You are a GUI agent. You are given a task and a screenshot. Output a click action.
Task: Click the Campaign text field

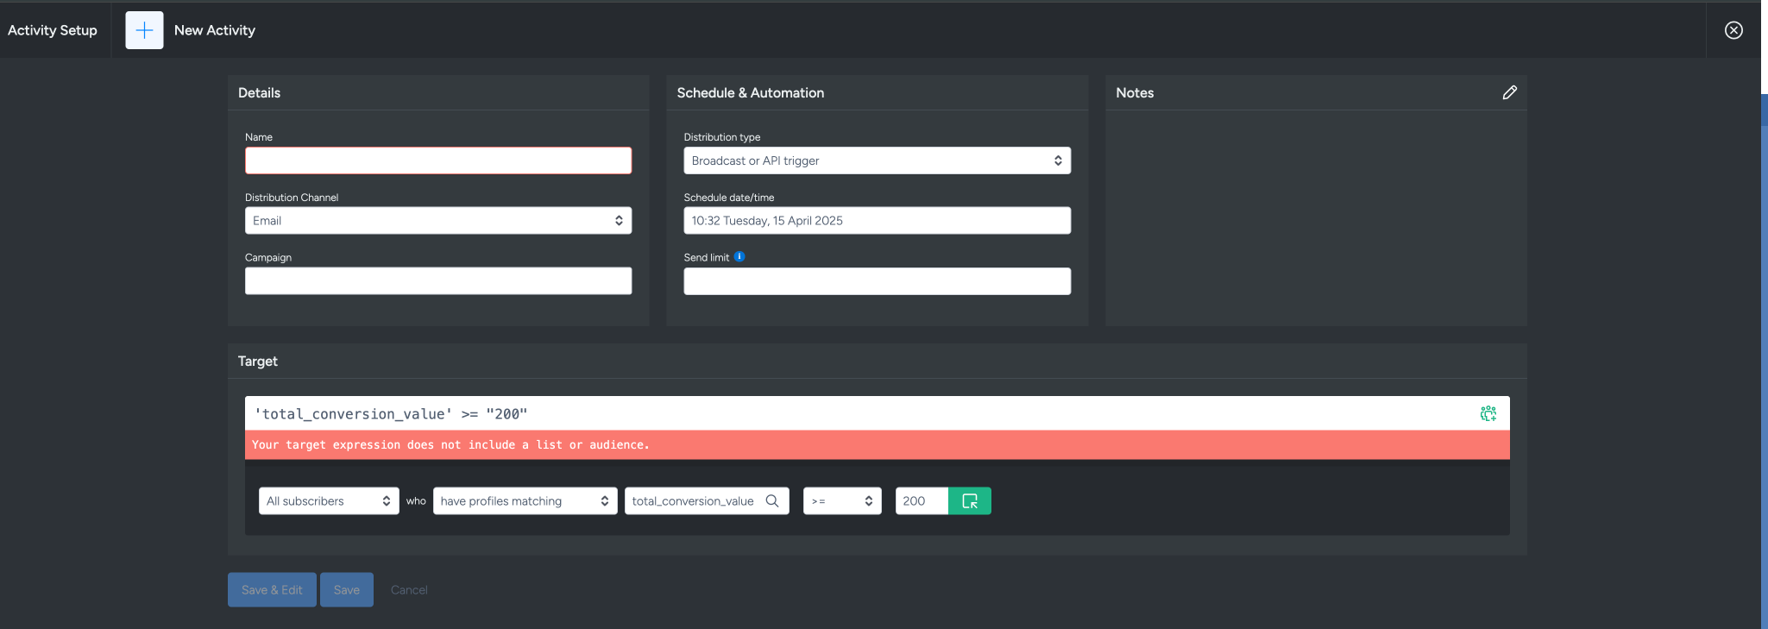click(437, 281)
